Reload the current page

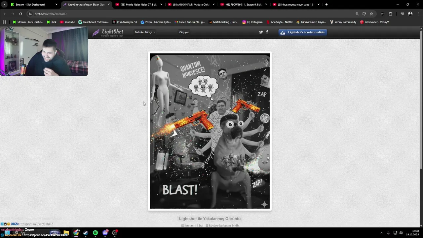(x=20, y=14)
